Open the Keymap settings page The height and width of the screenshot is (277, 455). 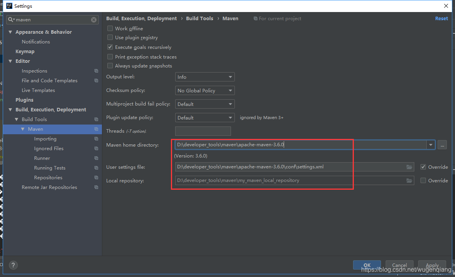tap(25, 51)
